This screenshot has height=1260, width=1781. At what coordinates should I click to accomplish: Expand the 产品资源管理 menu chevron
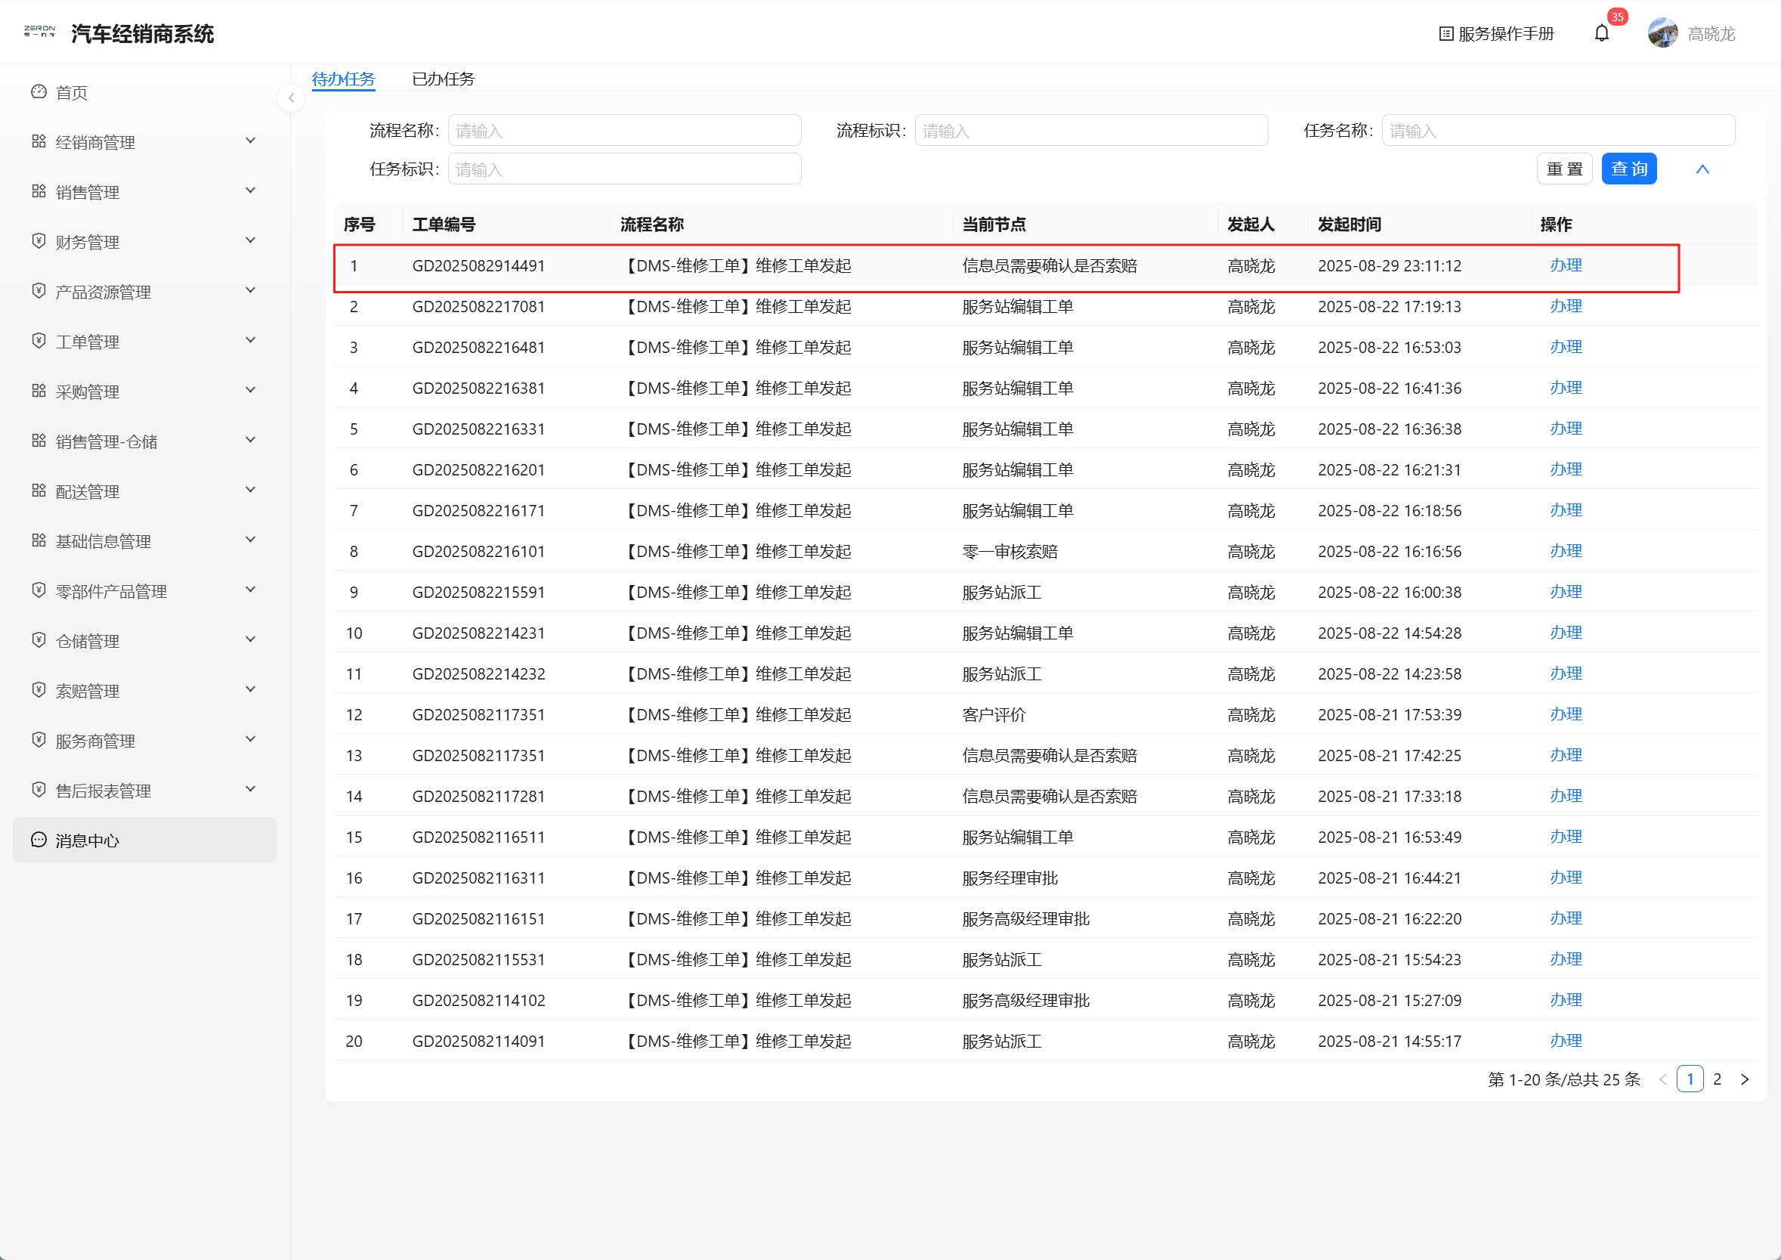(x=251, y=290)
